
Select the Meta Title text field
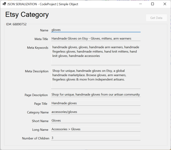(x=96, y=38)
